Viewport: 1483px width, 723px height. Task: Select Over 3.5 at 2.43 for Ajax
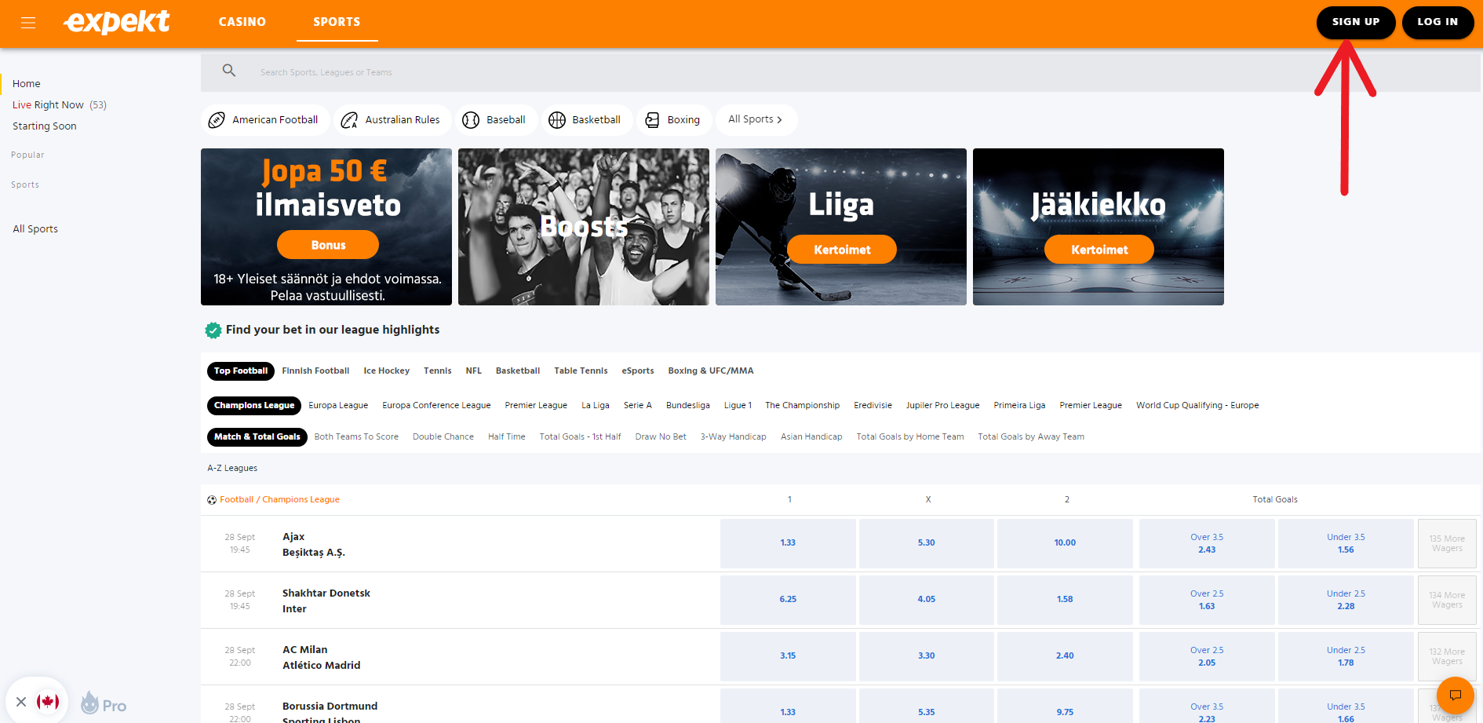[x=1207, y=543]
